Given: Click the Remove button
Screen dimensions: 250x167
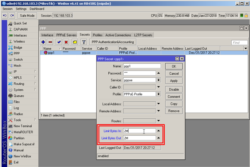Looking at the screenshot, I should (x=174, y=111).
